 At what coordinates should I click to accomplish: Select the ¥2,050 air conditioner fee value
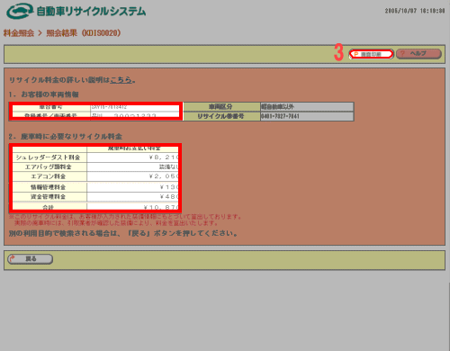pos(164,176)
